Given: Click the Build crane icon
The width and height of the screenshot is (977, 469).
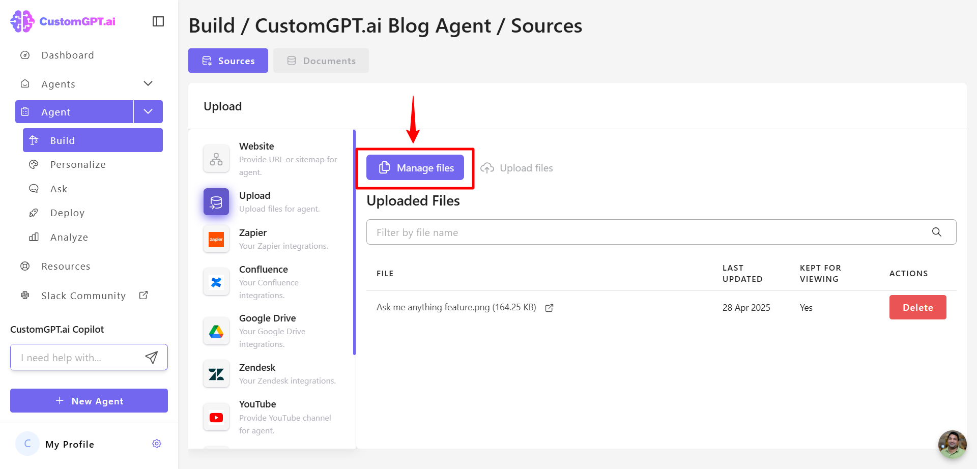Looking at the screenshot, I should 34,140.
